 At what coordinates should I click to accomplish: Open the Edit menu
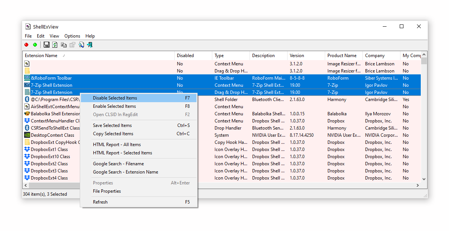(x=40, y=36)
